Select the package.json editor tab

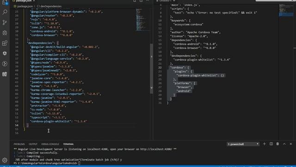click(x=24, y=1)
